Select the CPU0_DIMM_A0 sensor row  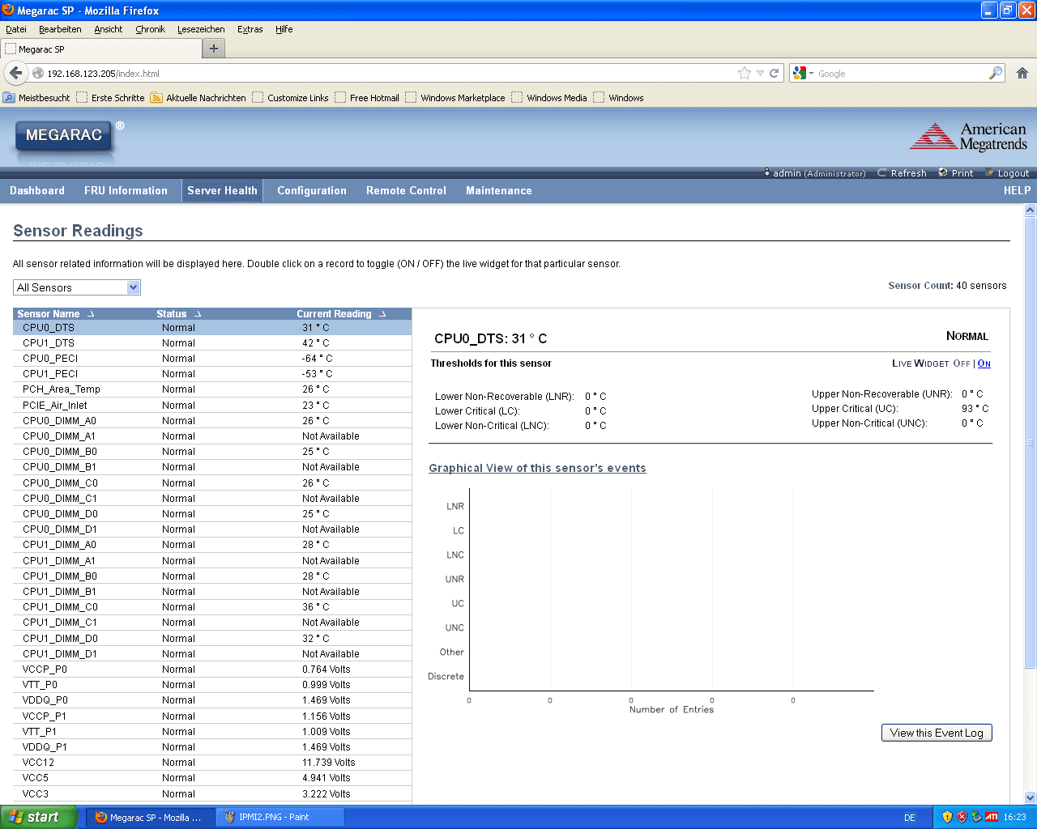pos(212,421)
